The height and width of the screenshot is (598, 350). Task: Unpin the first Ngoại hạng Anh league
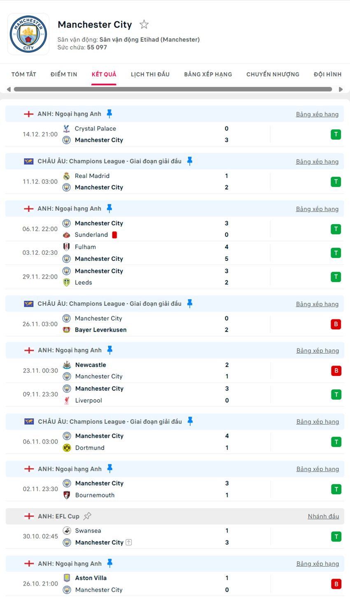110,114
